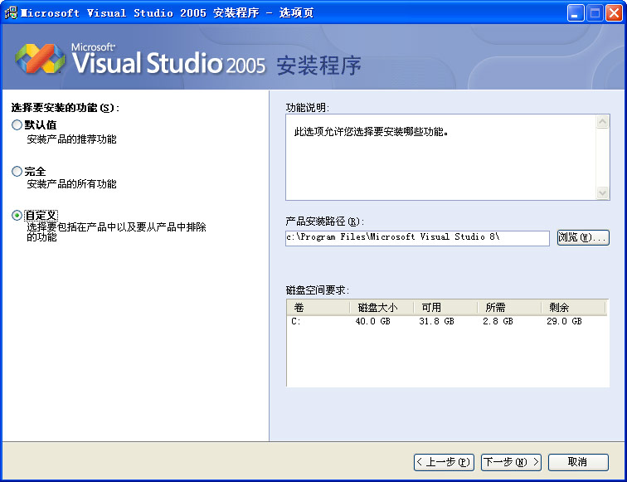Viewport: 627px width, 482px height.
Task: Click the 功能说明 label
Action: pyautogui.click(x=307, y=108)
